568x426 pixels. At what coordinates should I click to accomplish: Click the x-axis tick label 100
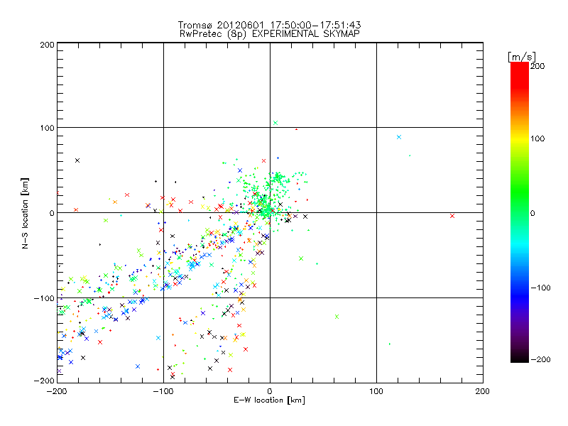(x=376, y=391)
